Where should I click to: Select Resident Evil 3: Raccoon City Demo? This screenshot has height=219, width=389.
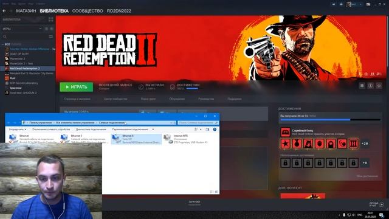[29, 74]
